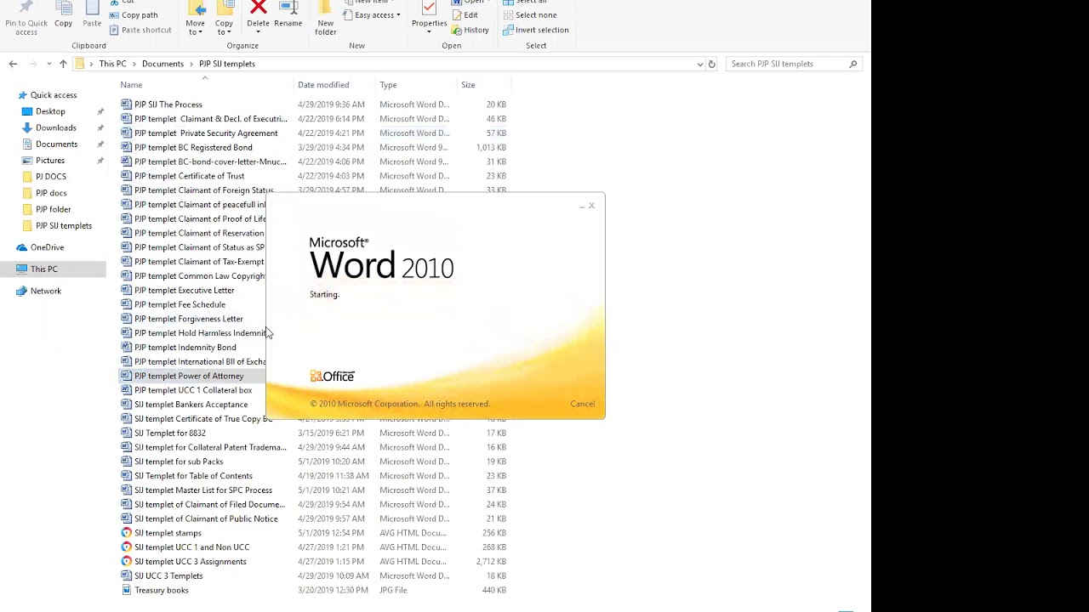Viewport: 1089px width, 612px height.
Task: Open file History from the ribbon
Action: [x=470, y=30]
